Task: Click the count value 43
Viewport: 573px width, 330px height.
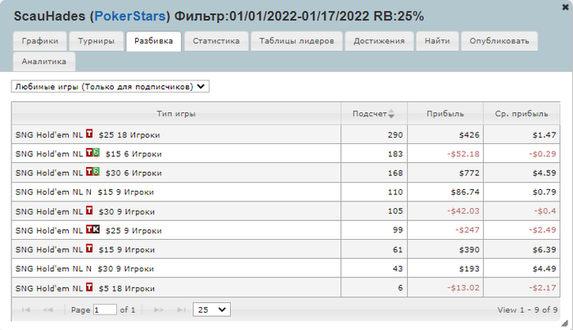Action: [x=398, y=269]
